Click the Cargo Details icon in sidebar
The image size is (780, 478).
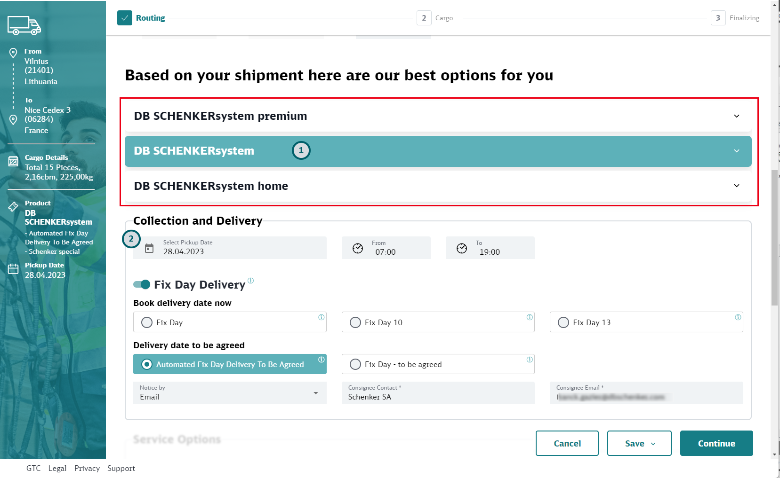point(13,162)
